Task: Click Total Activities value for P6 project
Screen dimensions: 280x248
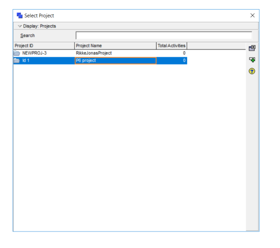Action: [184, 61]
